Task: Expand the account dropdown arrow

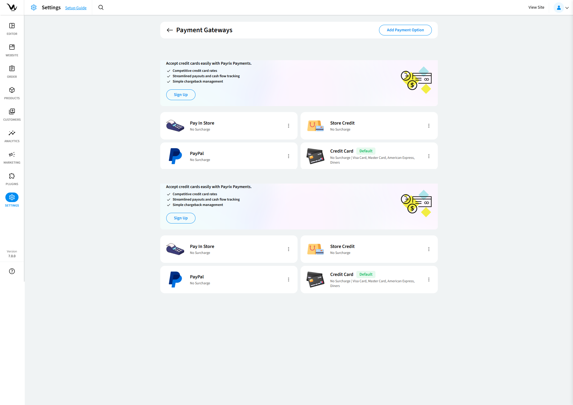Action: point(567,8)
